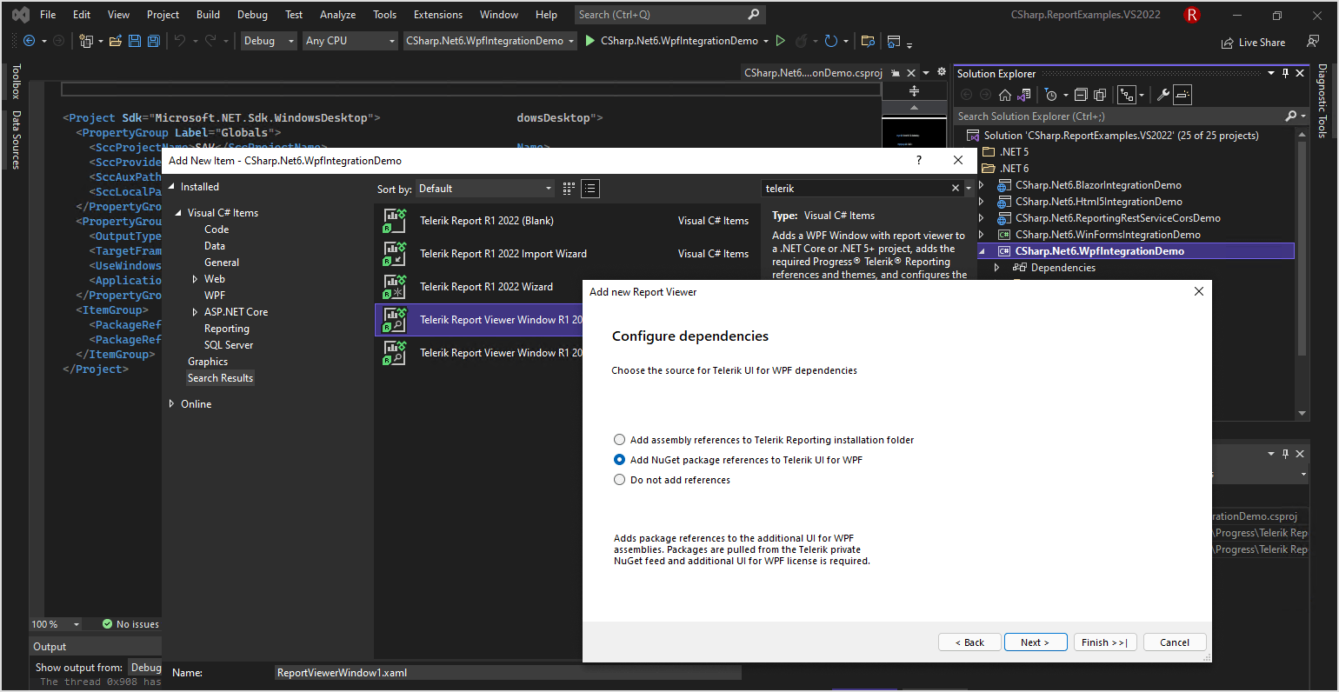Navigate backward using the toolbar arrow
Image resolution: width=1339 pixels, height=692 pixels.
tap(29, 41)
